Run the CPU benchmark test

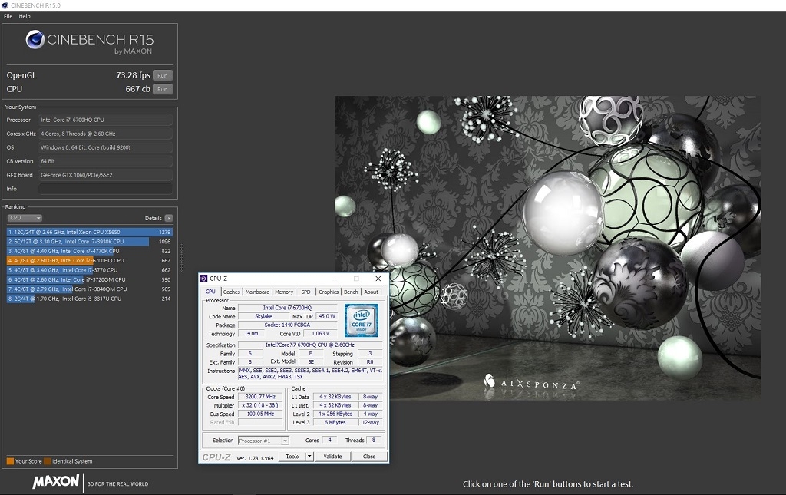(x=163, y=89)
